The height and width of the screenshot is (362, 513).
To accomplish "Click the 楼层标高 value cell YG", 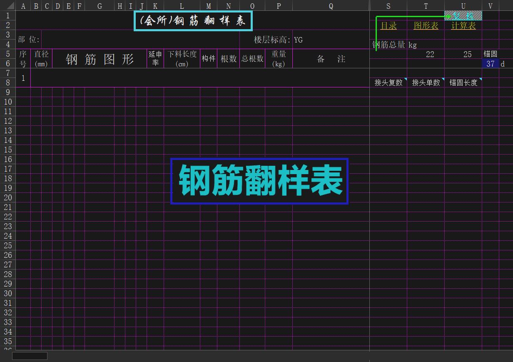I will click(x=299, y=40).
